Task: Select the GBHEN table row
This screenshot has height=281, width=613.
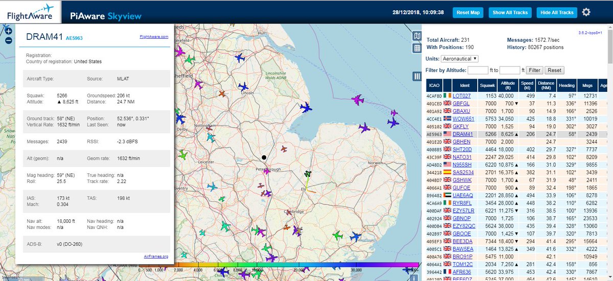Action: pos(517,141)
